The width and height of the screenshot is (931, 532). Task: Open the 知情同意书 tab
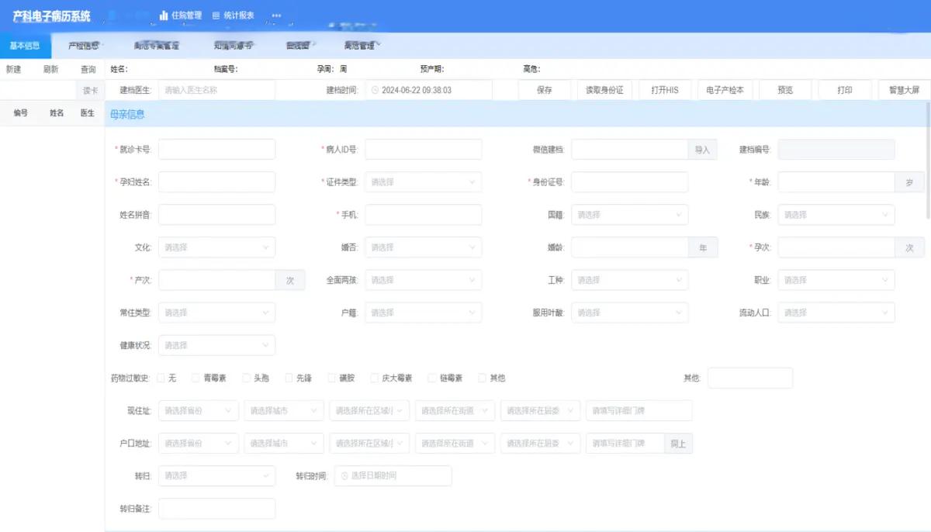pyautogui.click(x=233, y=46)
